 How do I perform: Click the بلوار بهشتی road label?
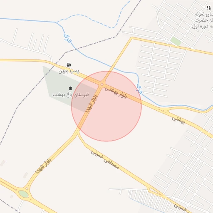[x=116, y=93]
